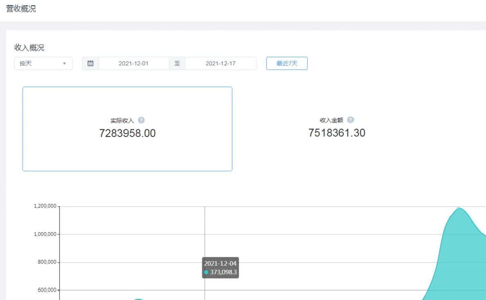Select the 2021-12-17 end date field
The height and width of the screenshot is (300, 486).
pos(220,63)
